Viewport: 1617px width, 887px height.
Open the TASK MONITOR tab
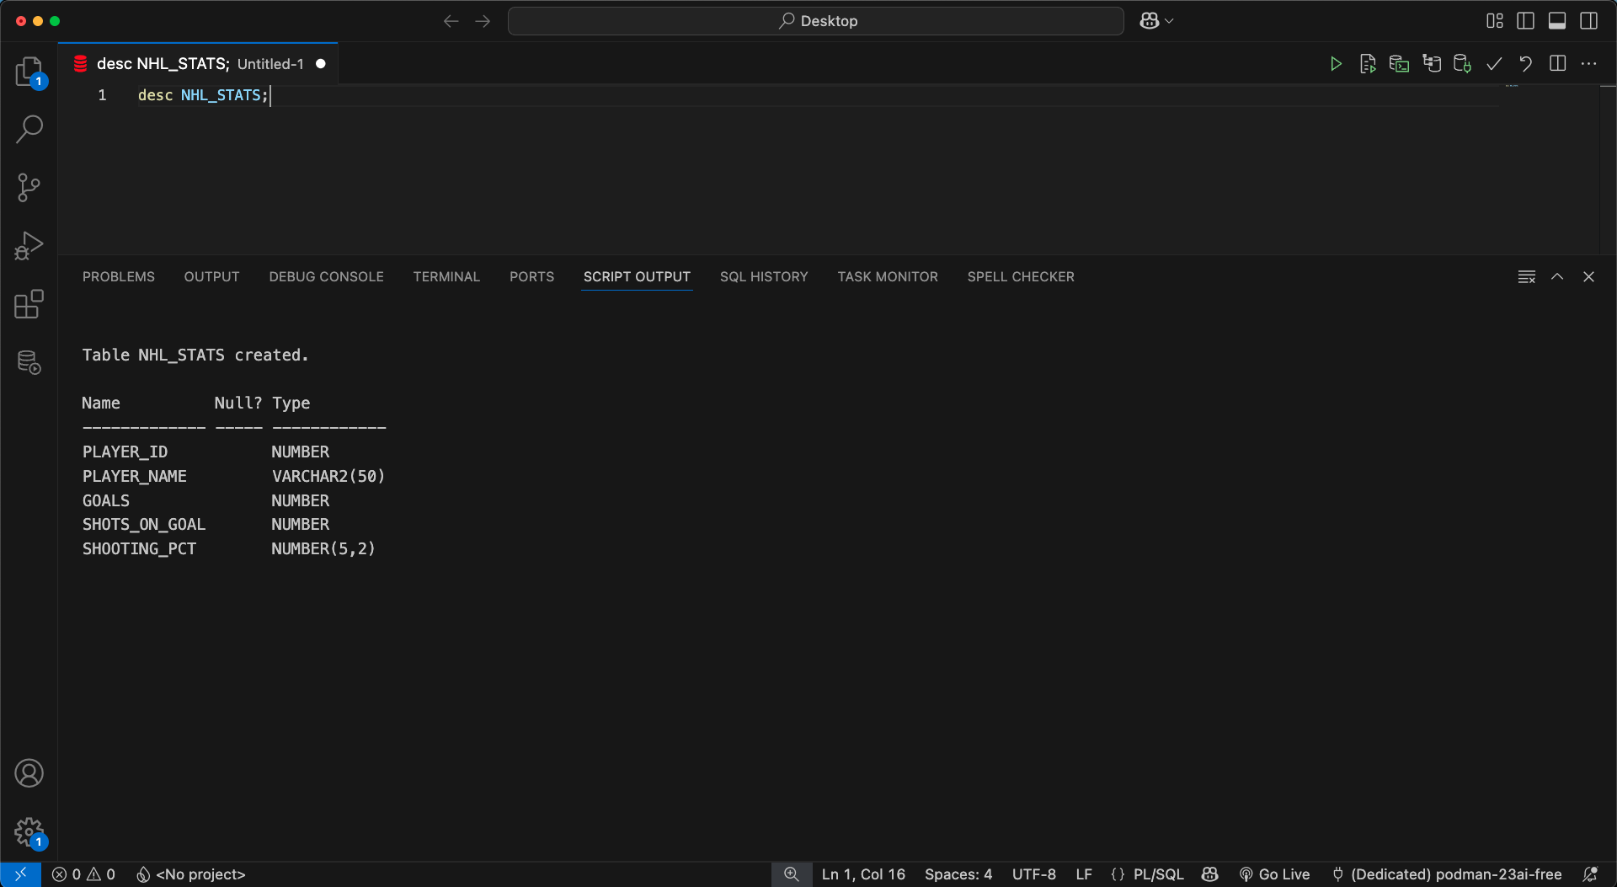(x=888, y=276)
